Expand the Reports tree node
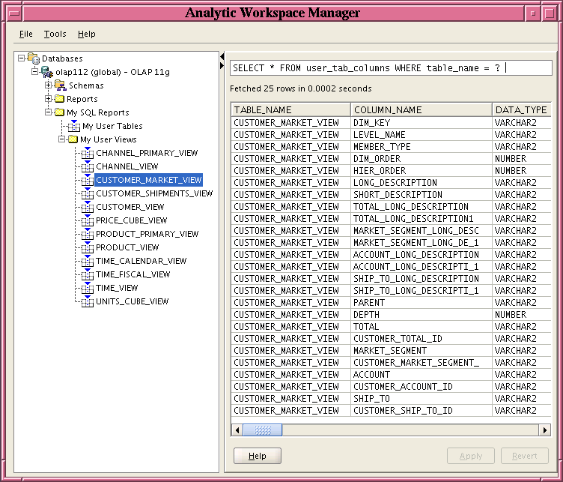 (x=49, y=99)
